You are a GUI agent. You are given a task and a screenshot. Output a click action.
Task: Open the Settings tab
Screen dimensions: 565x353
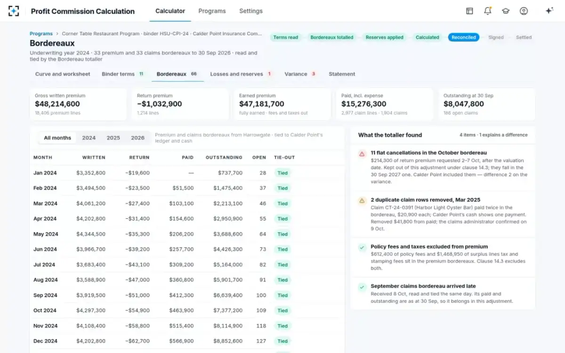coord(251,11)
